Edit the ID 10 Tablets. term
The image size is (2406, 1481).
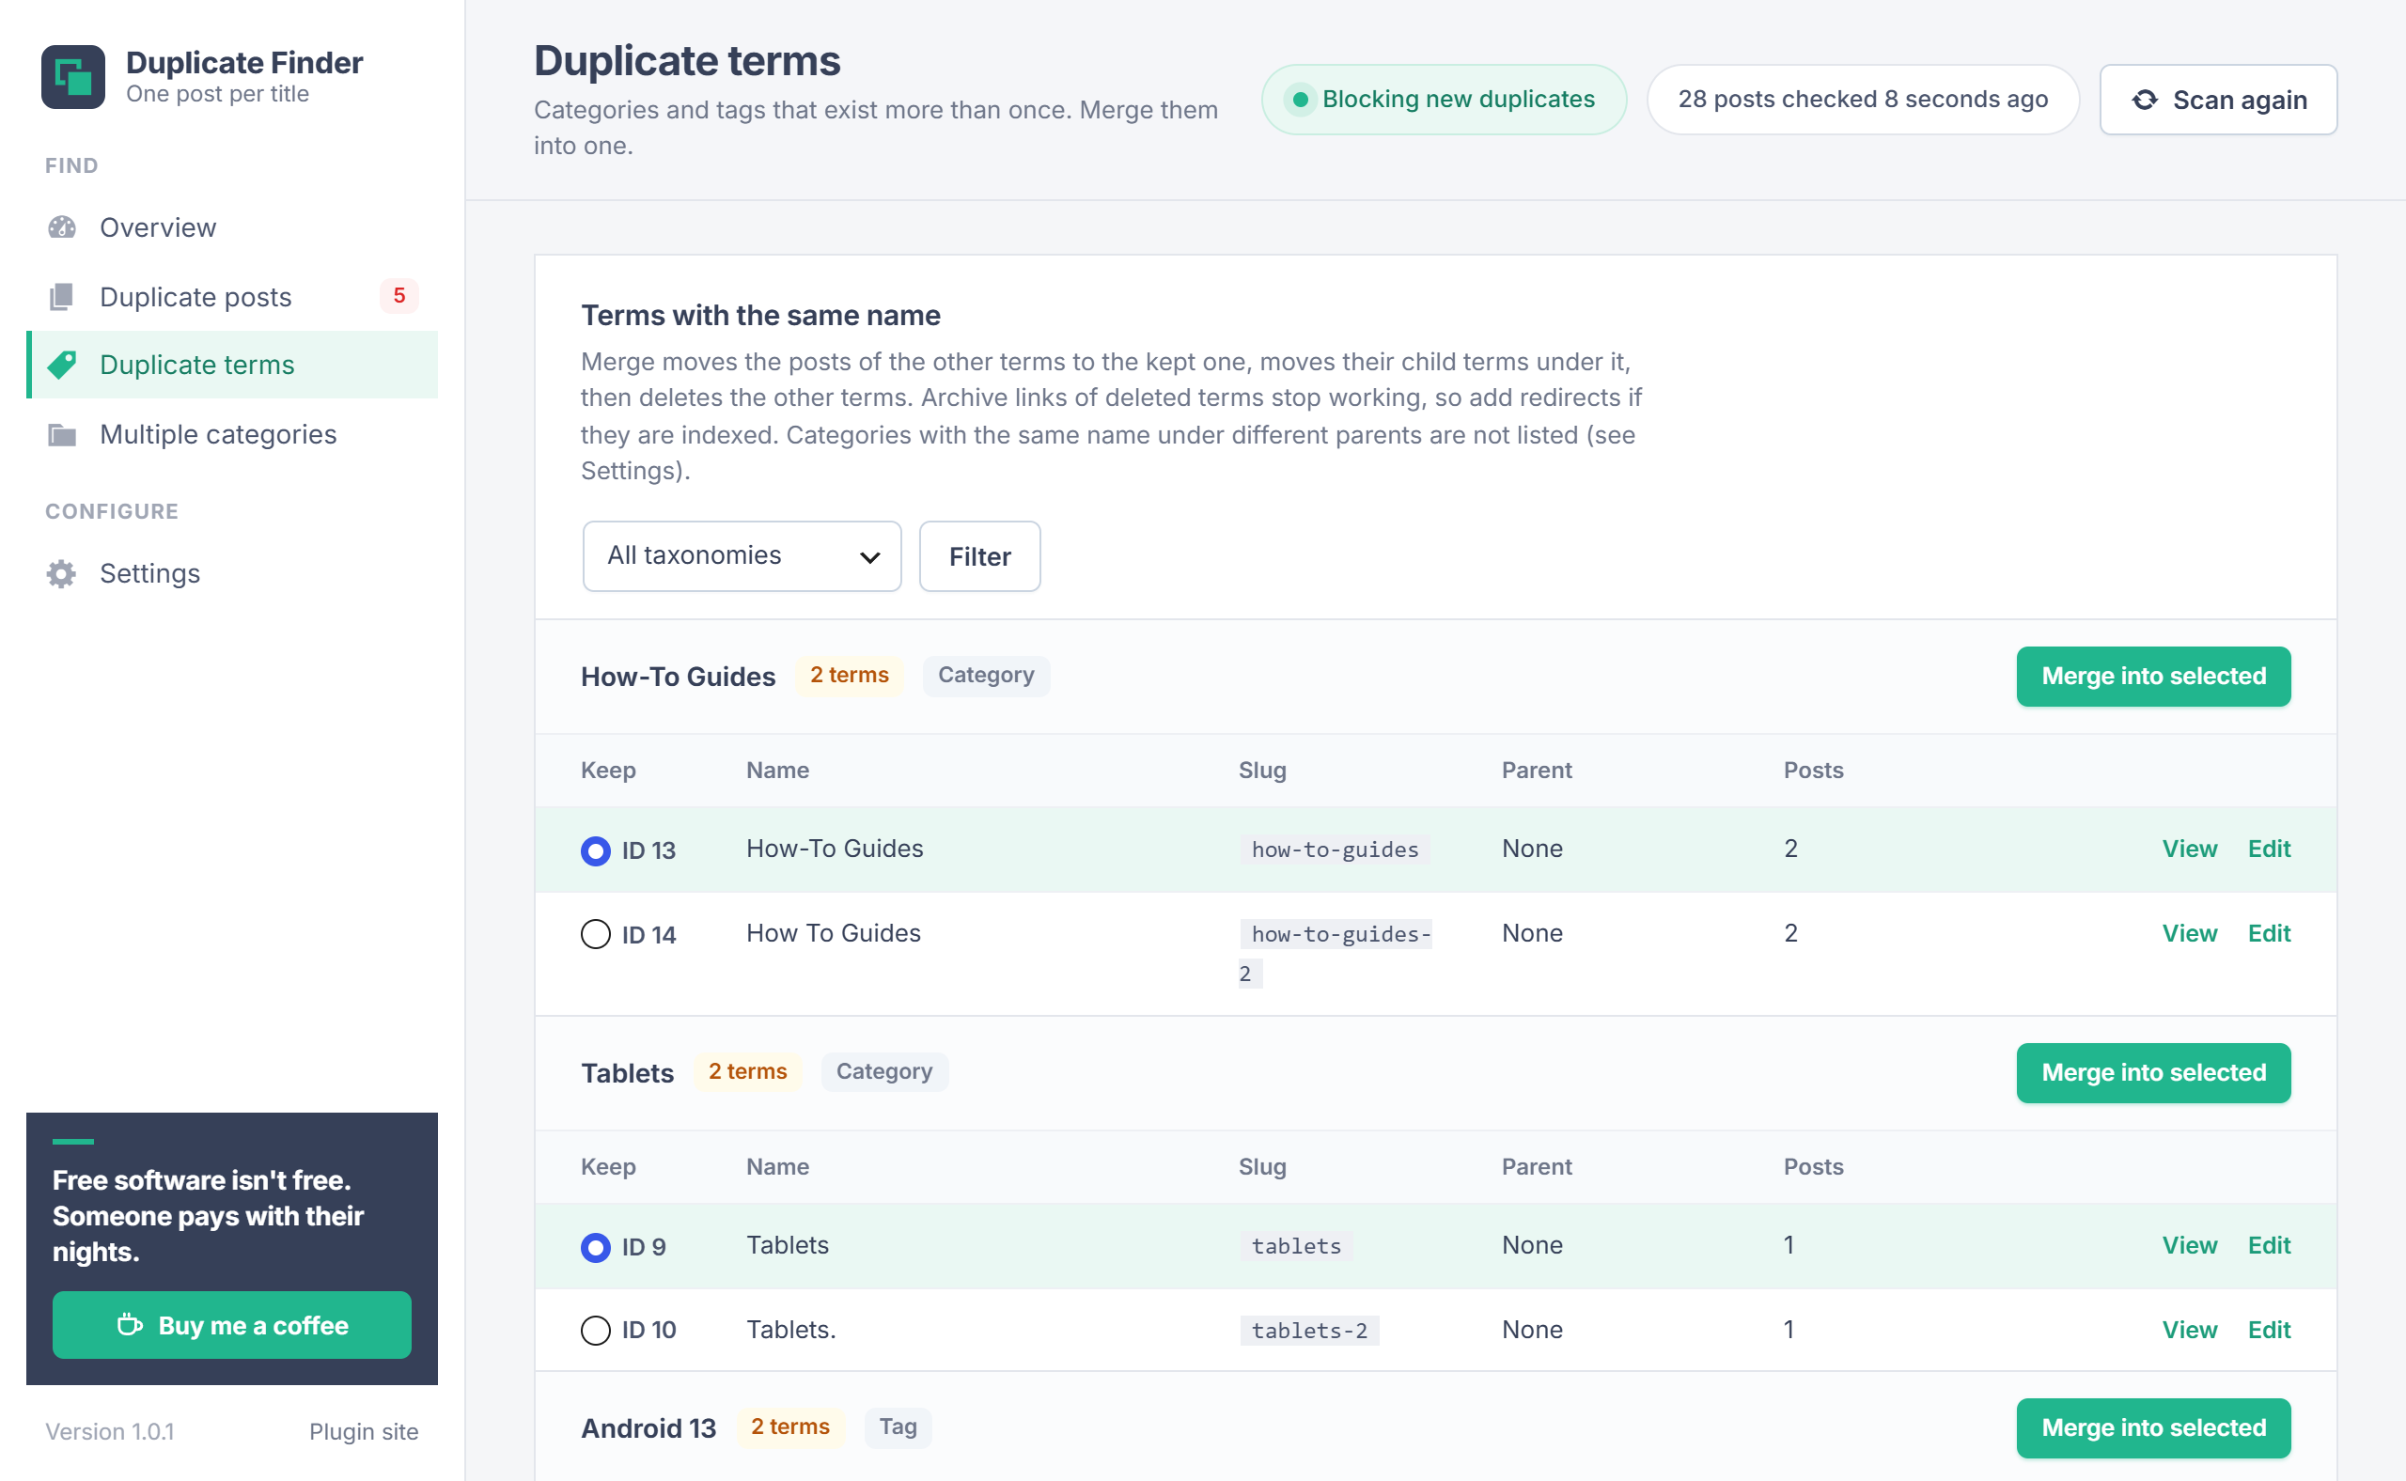(x=2269, y=1329)
